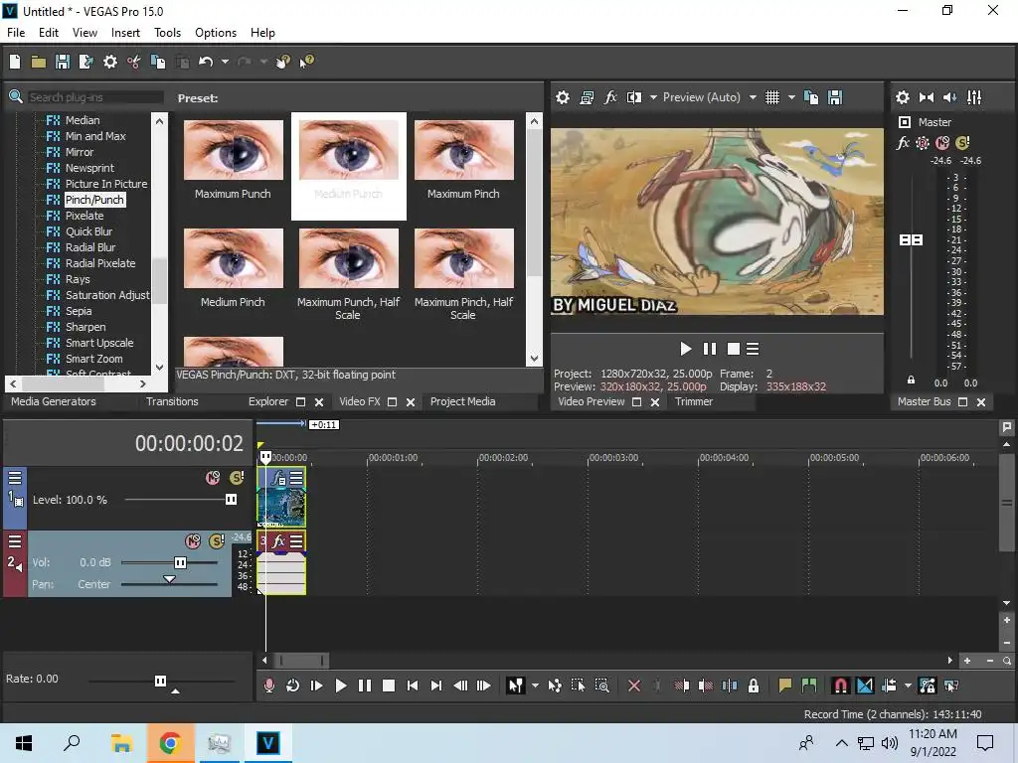Viewport: 1018px width, 763px height.
Task: Click the audio track Pan slider handle
Action: 169,579
